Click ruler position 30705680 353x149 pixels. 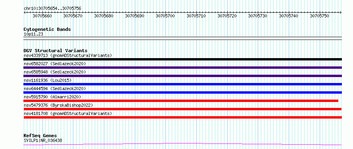coord(104,16)
